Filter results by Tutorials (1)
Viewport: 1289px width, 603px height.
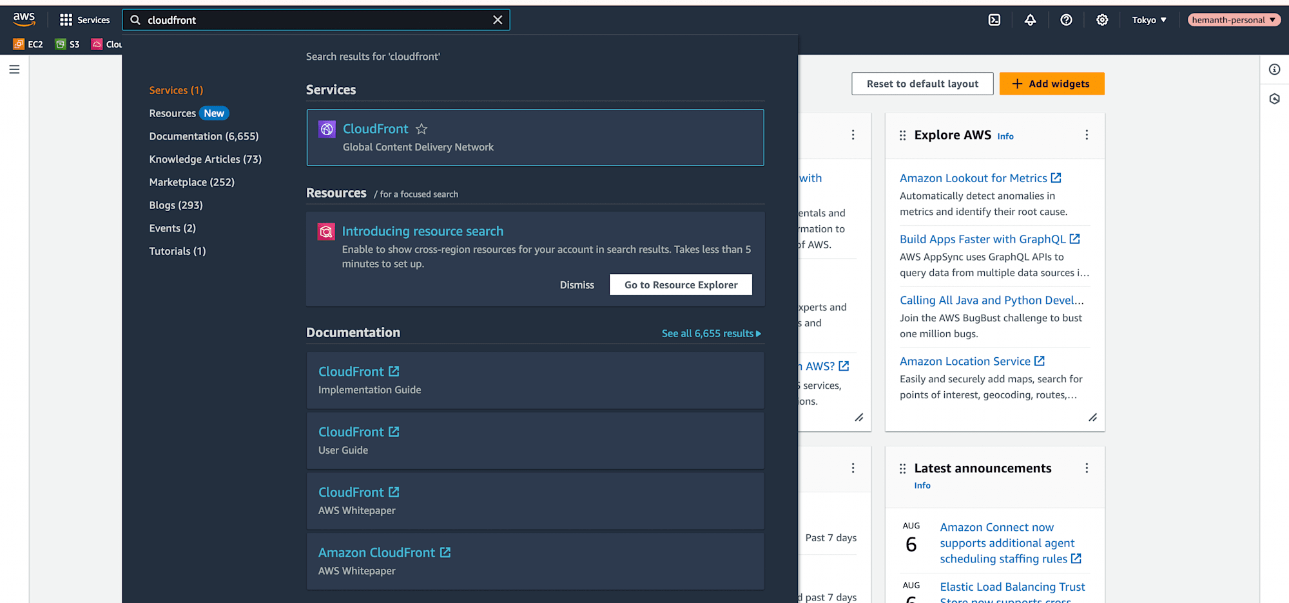click(x=177, y=251)
